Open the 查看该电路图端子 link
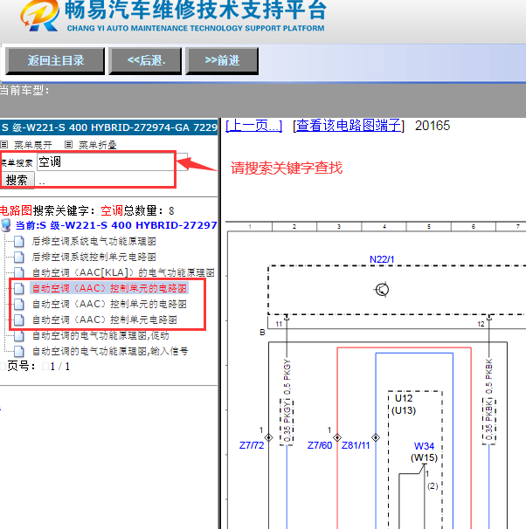 tap(349, 126)
